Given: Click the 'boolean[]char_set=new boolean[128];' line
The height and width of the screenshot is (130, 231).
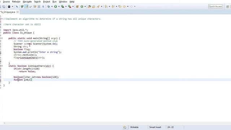Looking at the screenshot, I should [36, 77].
